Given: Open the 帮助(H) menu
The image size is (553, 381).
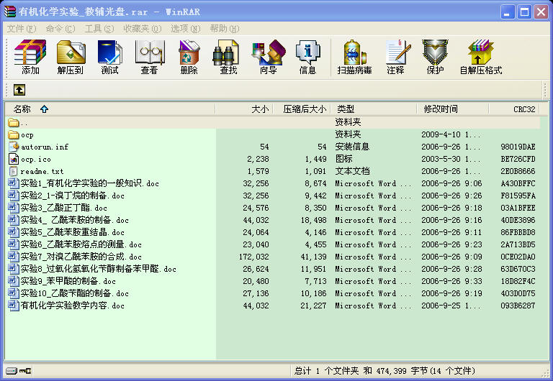Looking at the screenshot, I should pos(225,29).
